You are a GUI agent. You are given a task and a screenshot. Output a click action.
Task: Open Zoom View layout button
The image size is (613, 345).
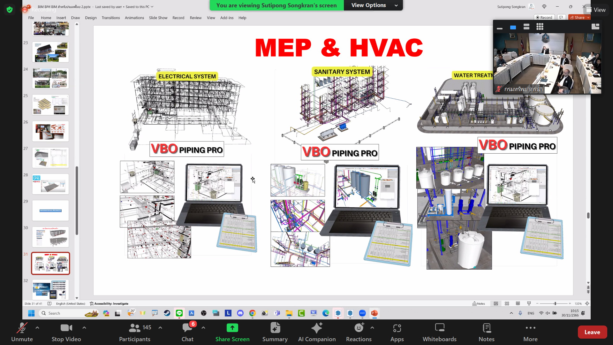coord(596,10)
